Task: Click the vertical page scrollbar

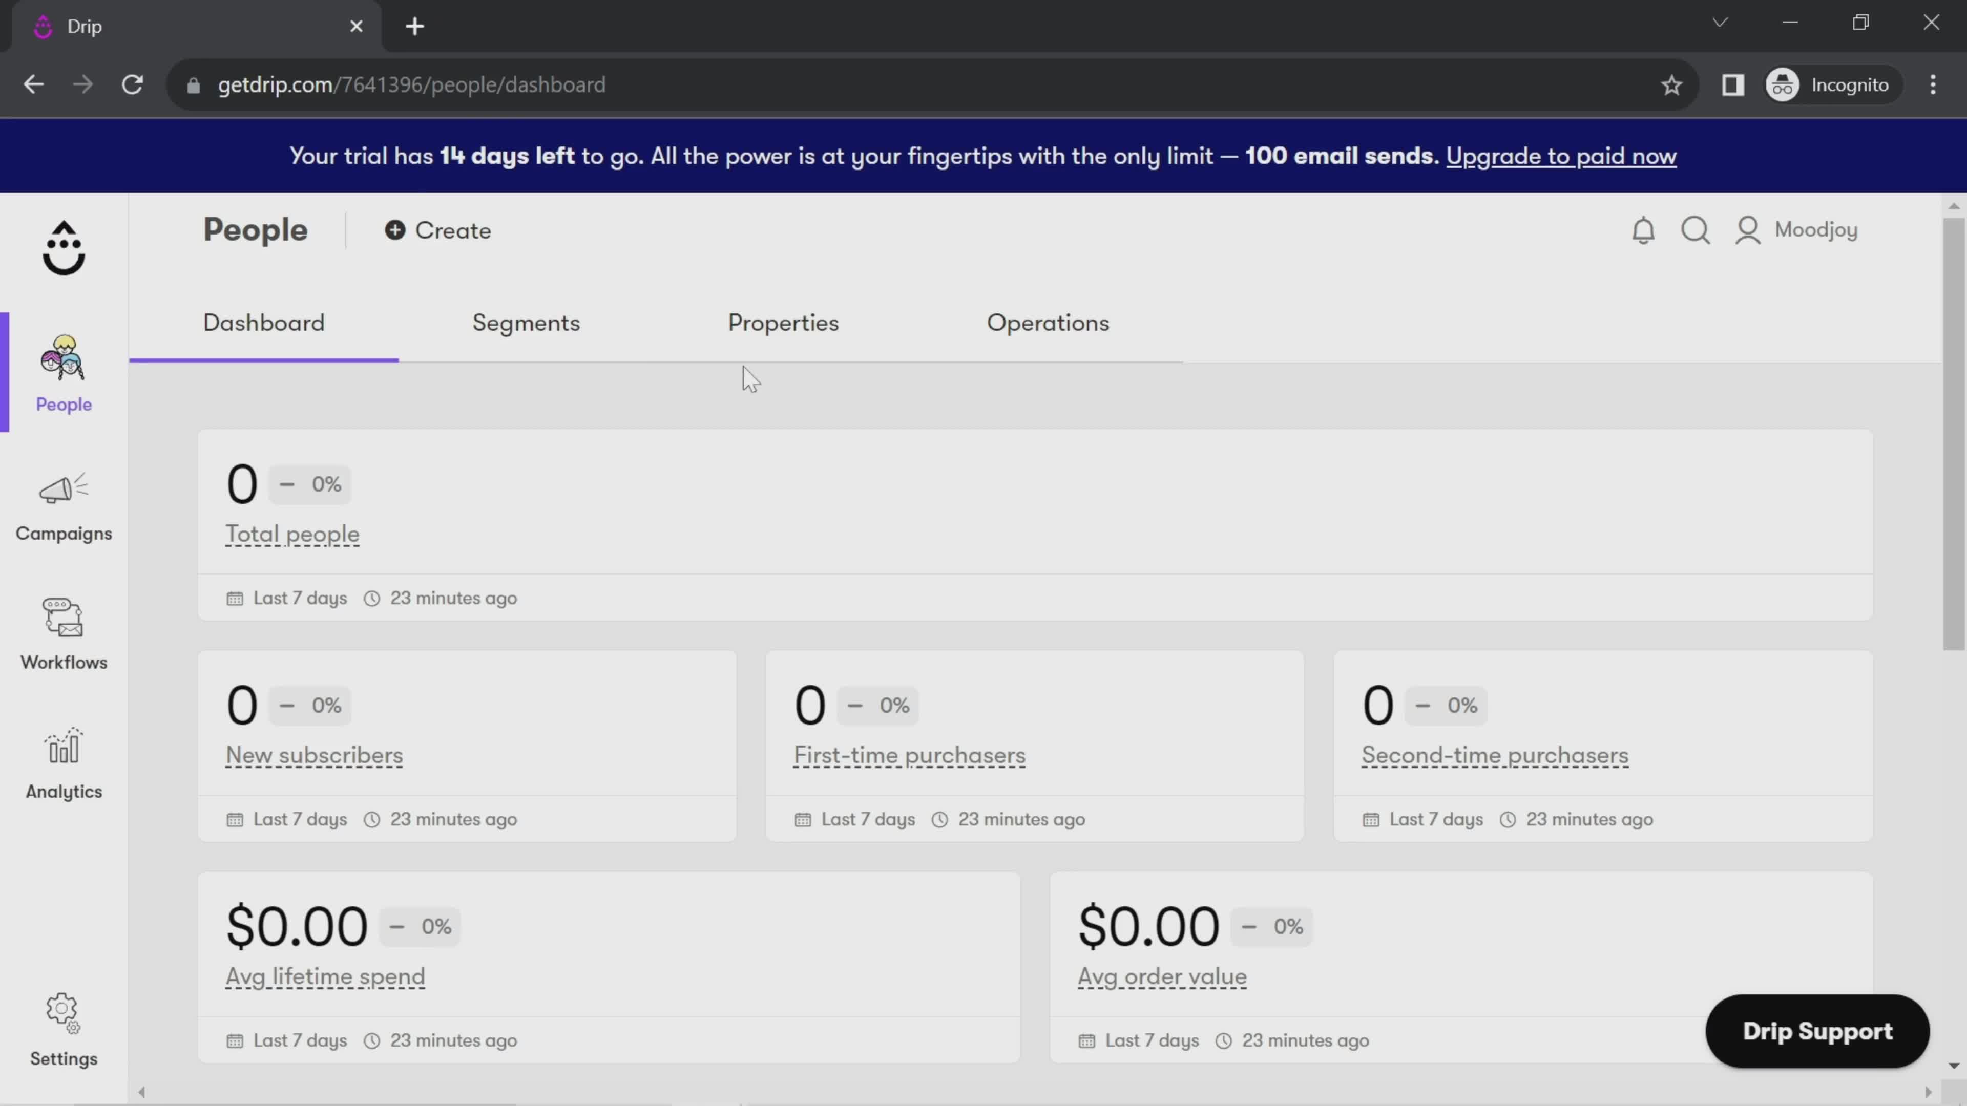Action: (1953, 434)
